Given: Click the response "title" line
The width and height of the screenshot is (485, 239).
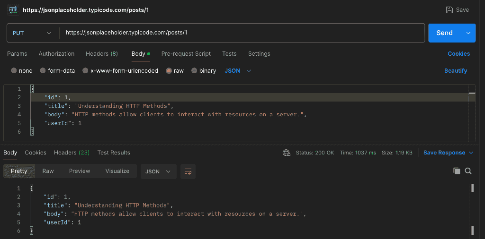Looking at the screenshot, I should click(108, 205).
